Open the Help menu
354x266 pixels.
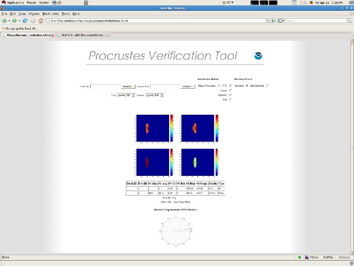(76, 14)
